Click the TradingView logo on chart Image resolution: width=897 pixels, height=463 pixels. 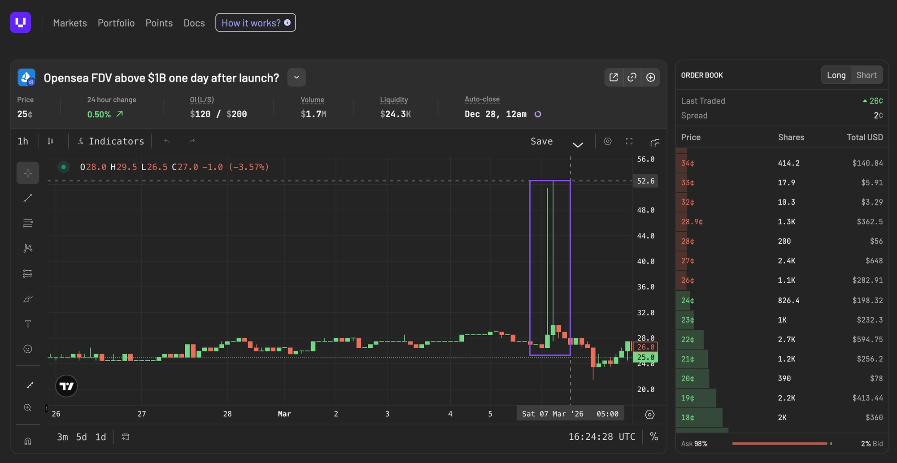(66, 386)
